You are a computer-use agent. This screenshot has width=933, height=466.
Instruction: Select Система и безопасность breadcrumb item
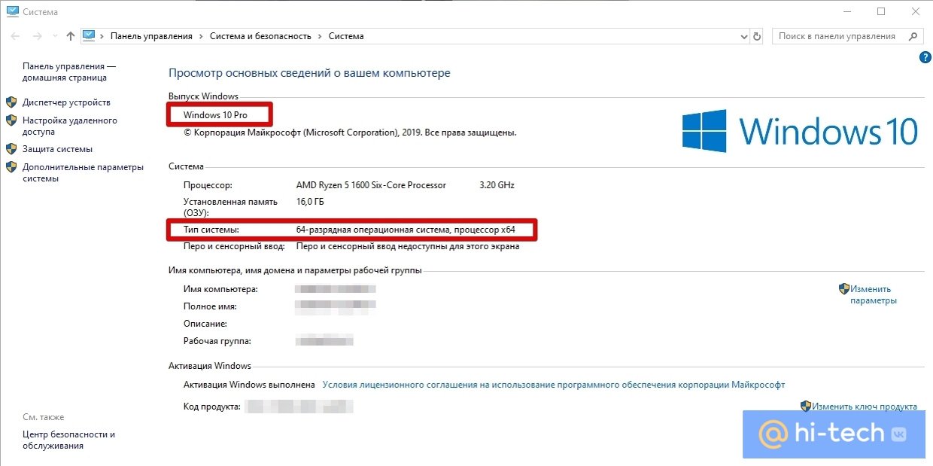click(x=260, y=36)
